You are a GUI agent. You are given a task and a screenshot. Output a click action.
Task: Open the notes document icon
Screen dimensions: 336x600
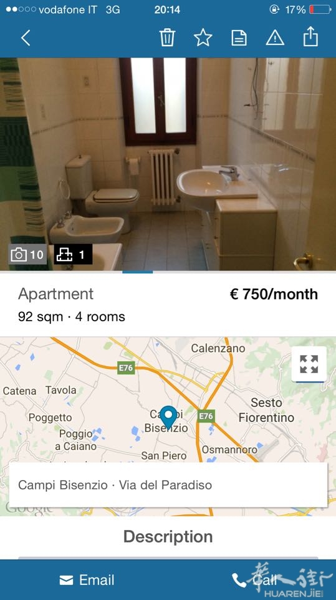[239, 38]
